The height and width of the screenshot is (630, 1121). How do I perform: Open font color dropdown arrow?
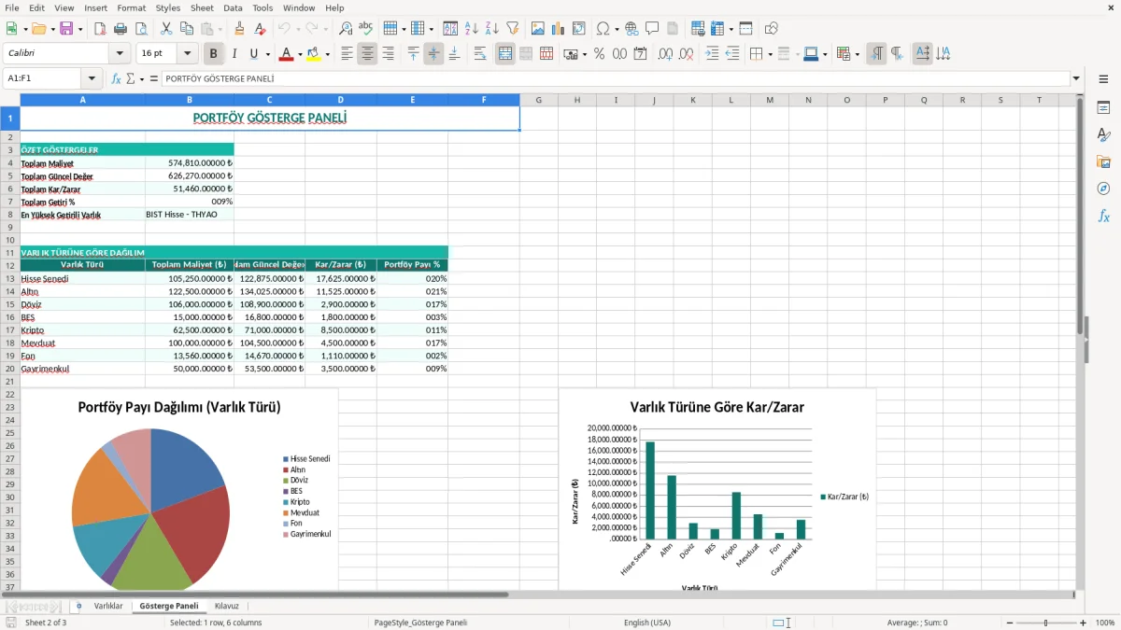[299, 54]
